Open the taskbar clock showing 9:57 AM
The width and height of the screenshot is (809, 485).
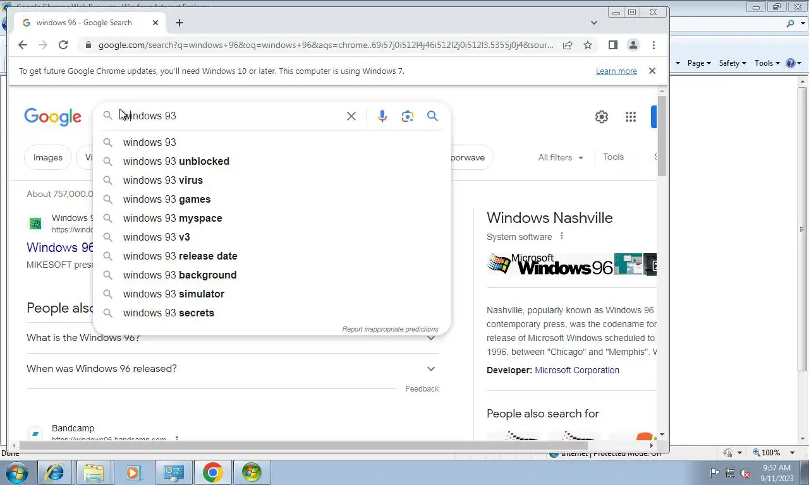coord(777,472)
